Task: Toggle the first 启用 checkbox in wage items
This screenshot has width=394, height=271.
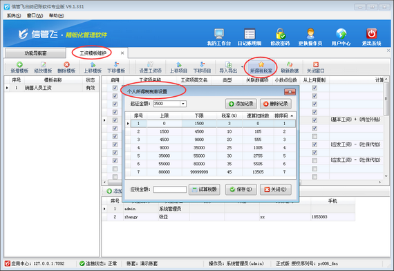Action: click(x=115, y=88)
